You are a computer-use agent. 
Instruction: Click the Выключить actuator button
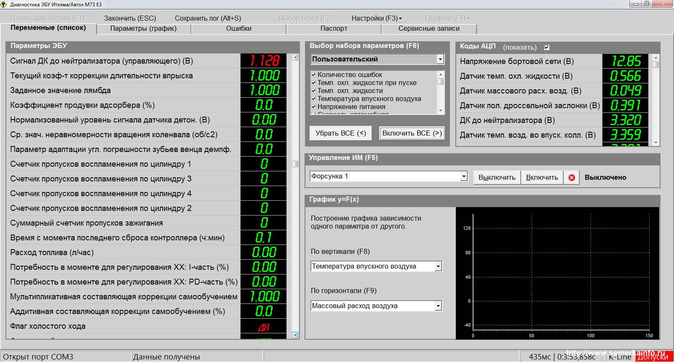[x=497, y=178]
